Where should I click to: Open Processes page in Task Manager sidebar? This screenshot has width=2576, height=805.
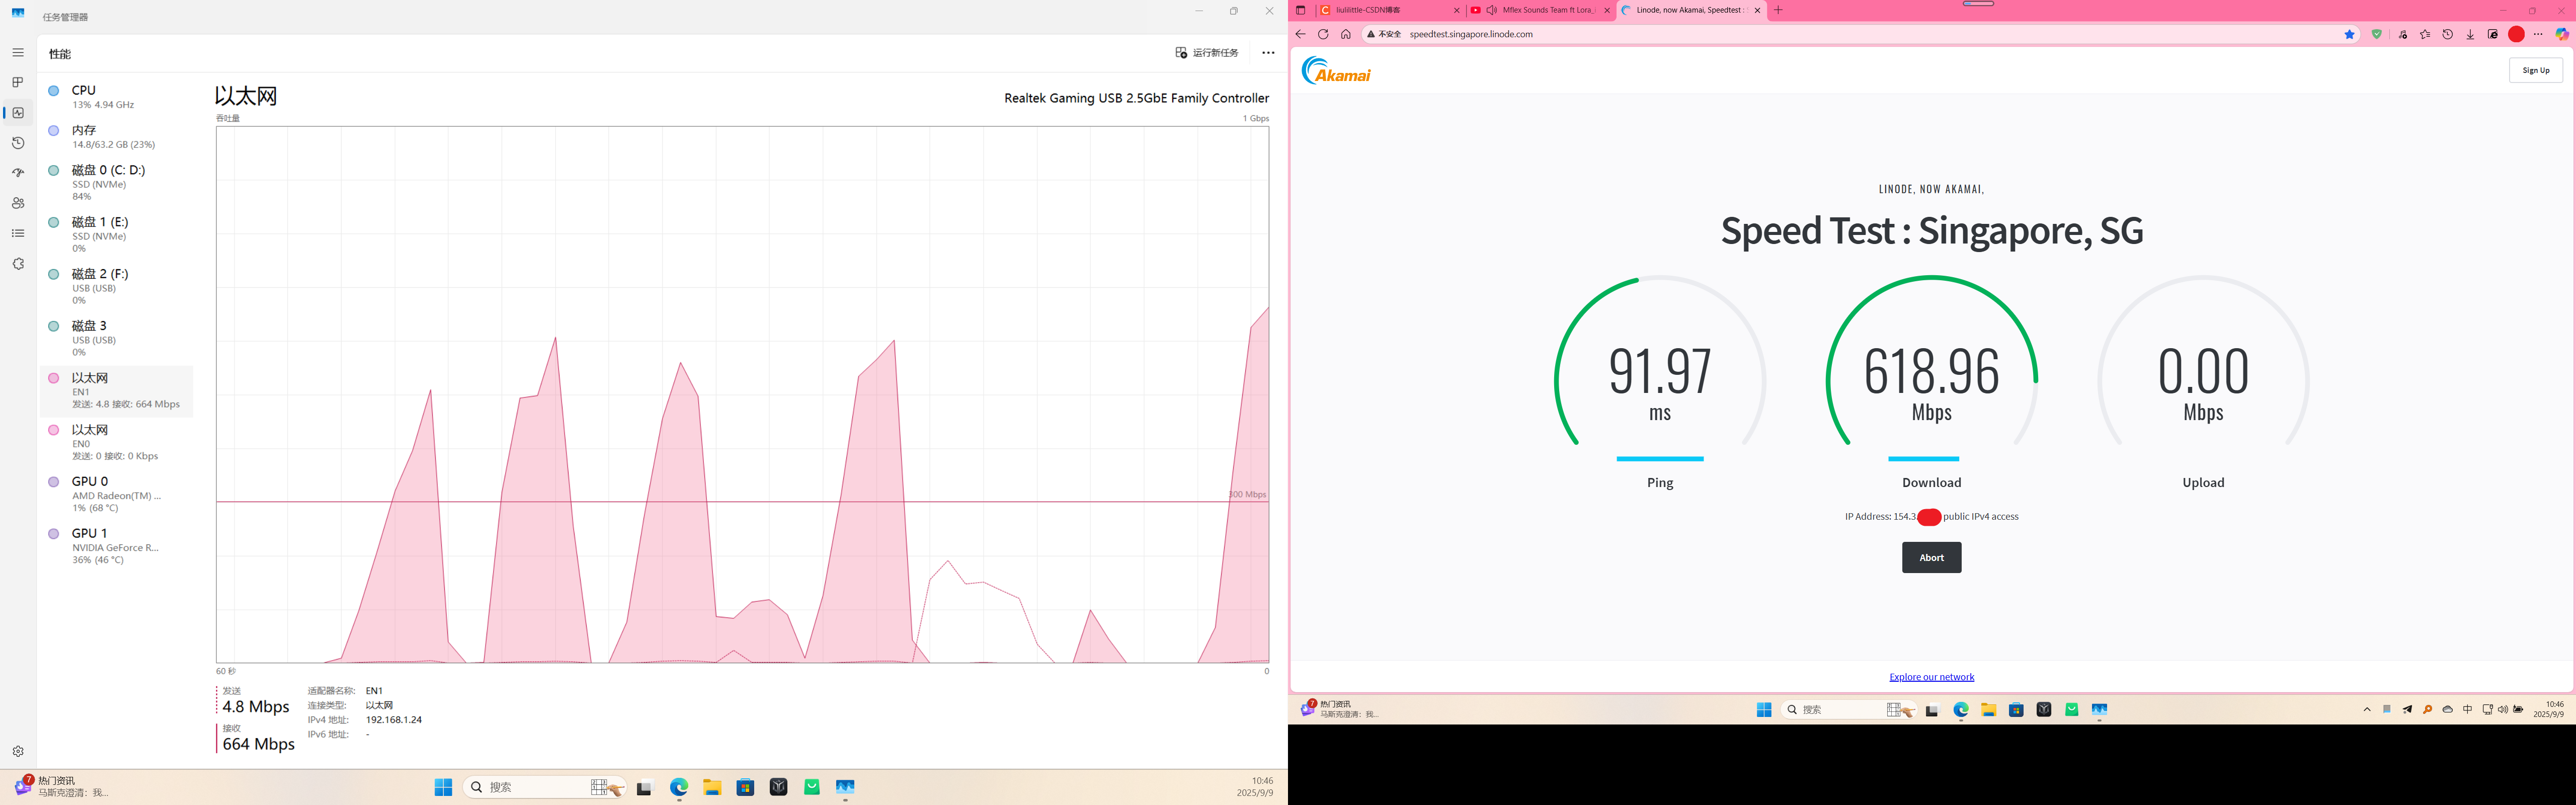coord(18,83)
